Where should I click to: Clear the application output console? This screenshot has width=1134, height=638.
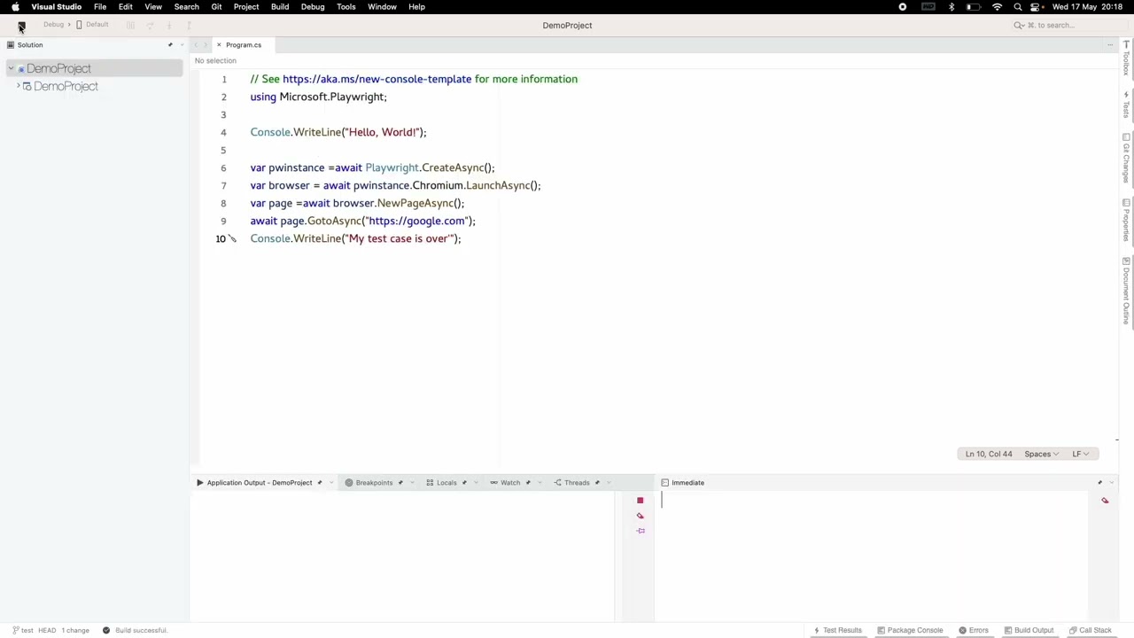pyautogui.click(x=640, y=516)
